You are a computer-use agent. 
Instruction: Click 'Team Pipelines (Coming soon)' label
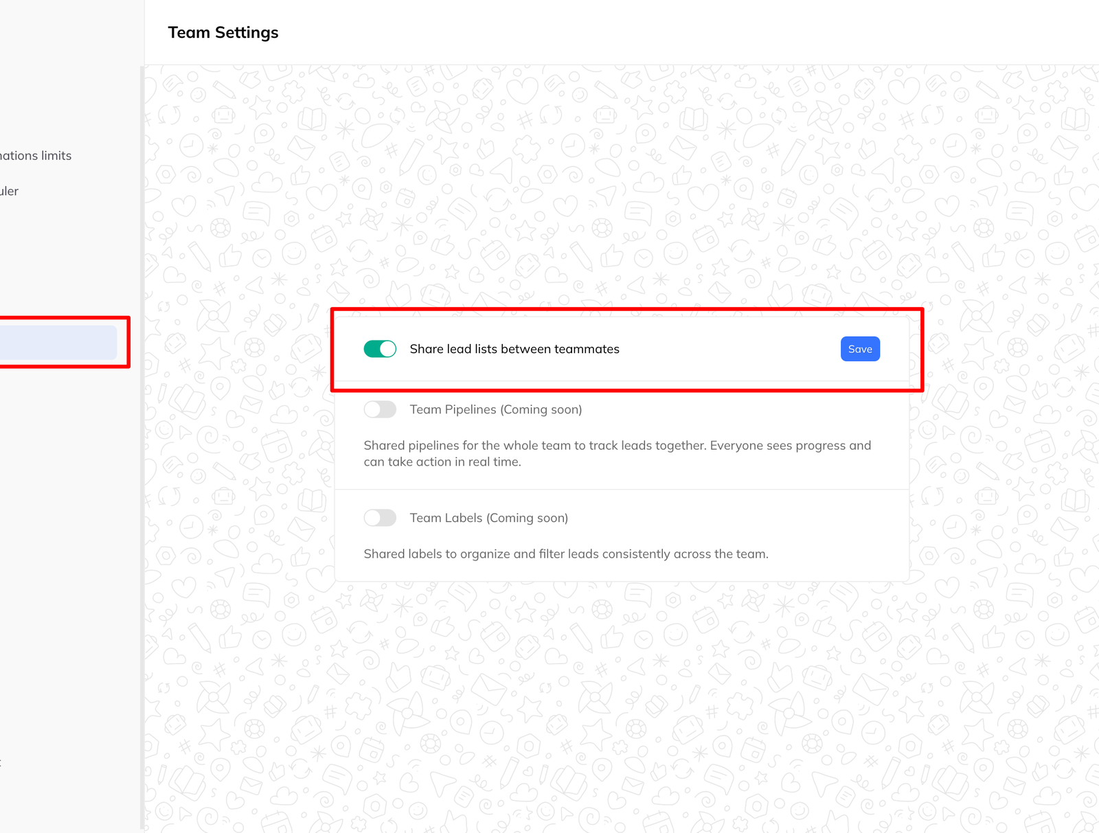pos(496,409)
